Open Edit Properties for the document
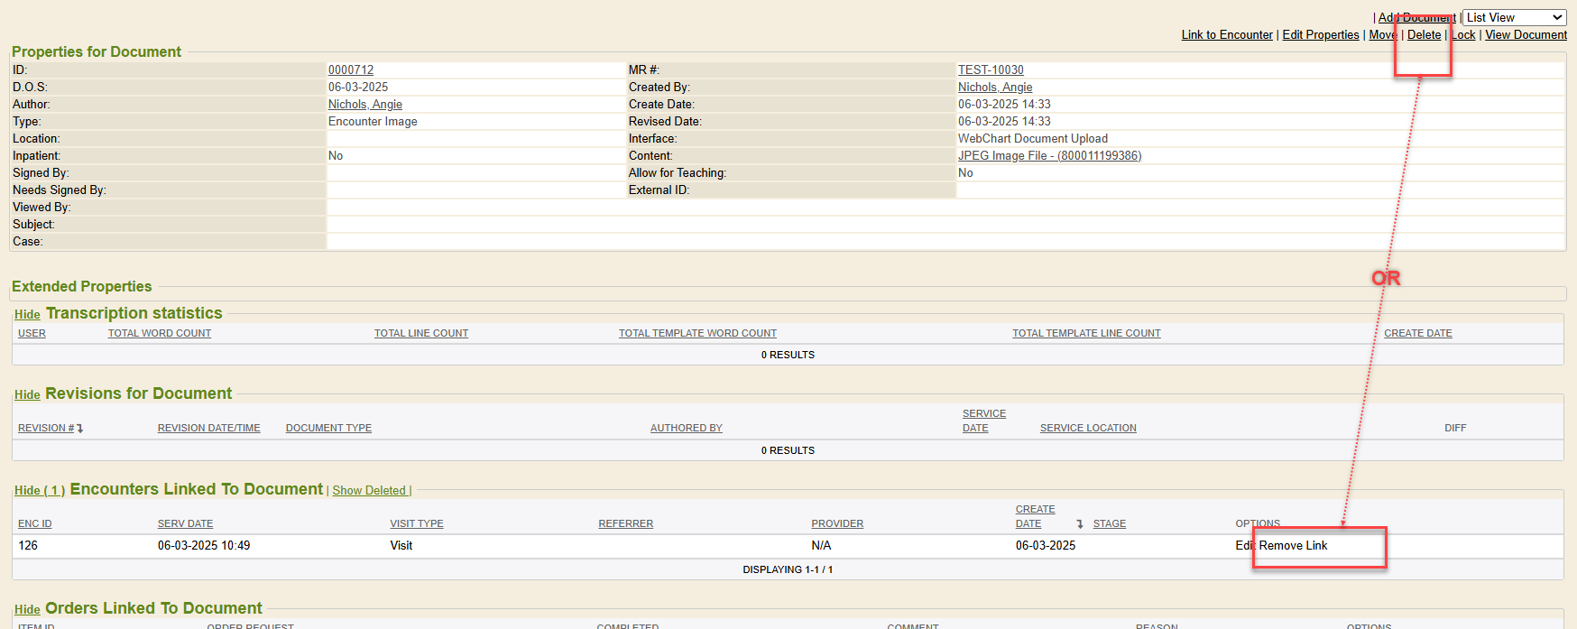The image size is (1577, 629). pyautogui.click(x=1320, y=35)
